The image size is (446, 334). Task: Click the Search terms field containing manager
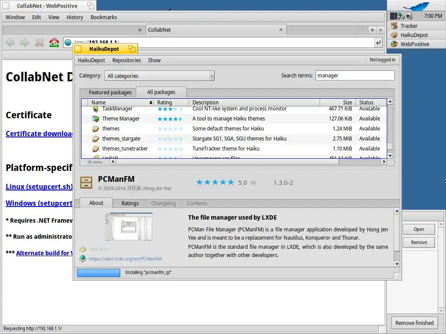(x=355, y=76)
